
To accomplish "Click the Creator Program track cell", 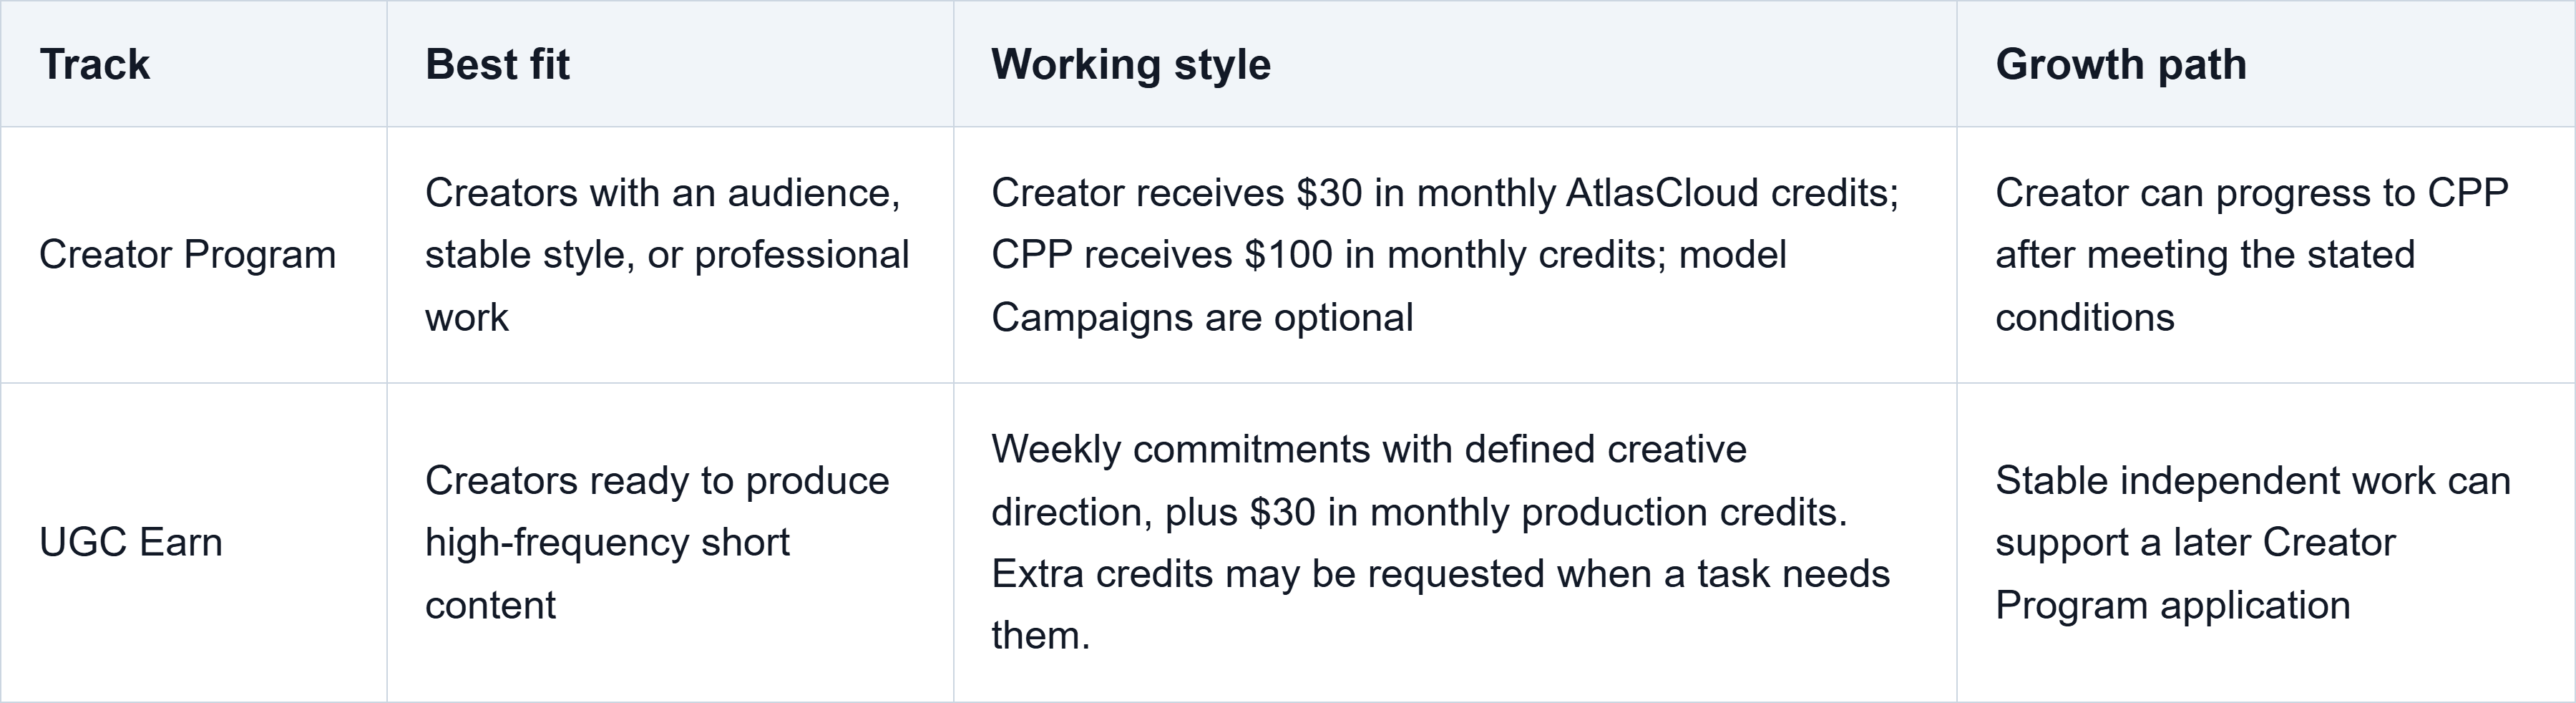I will 194,255.
